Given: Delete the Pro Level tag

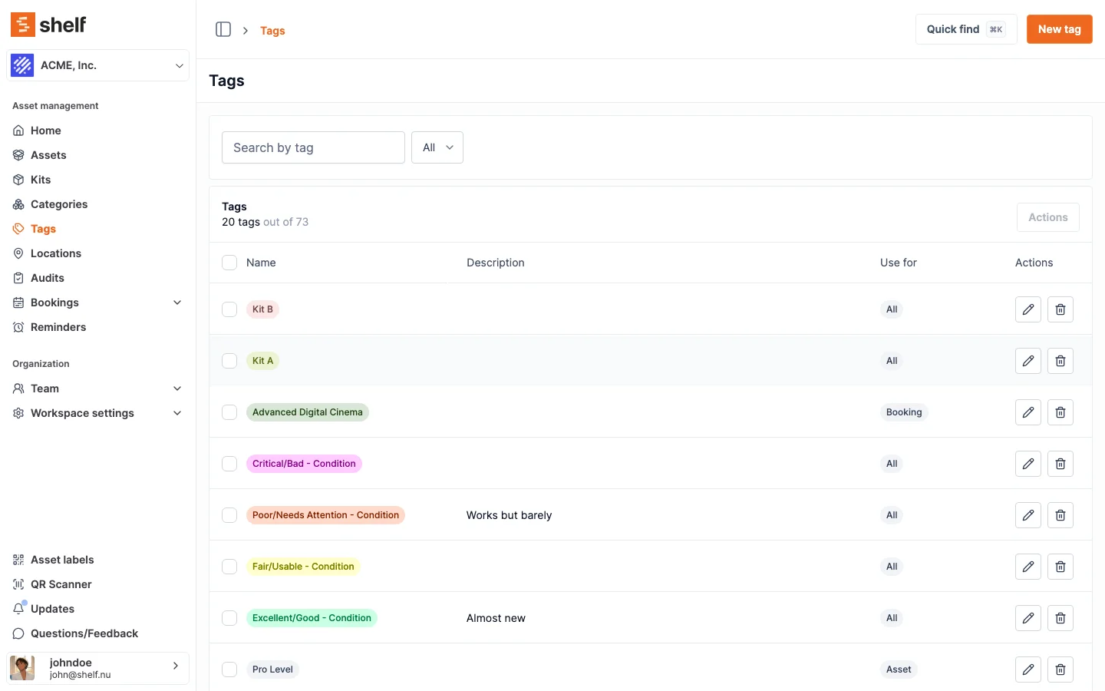Looking at the screenshot, I should pyautogui.click(x=1060, y=670).
